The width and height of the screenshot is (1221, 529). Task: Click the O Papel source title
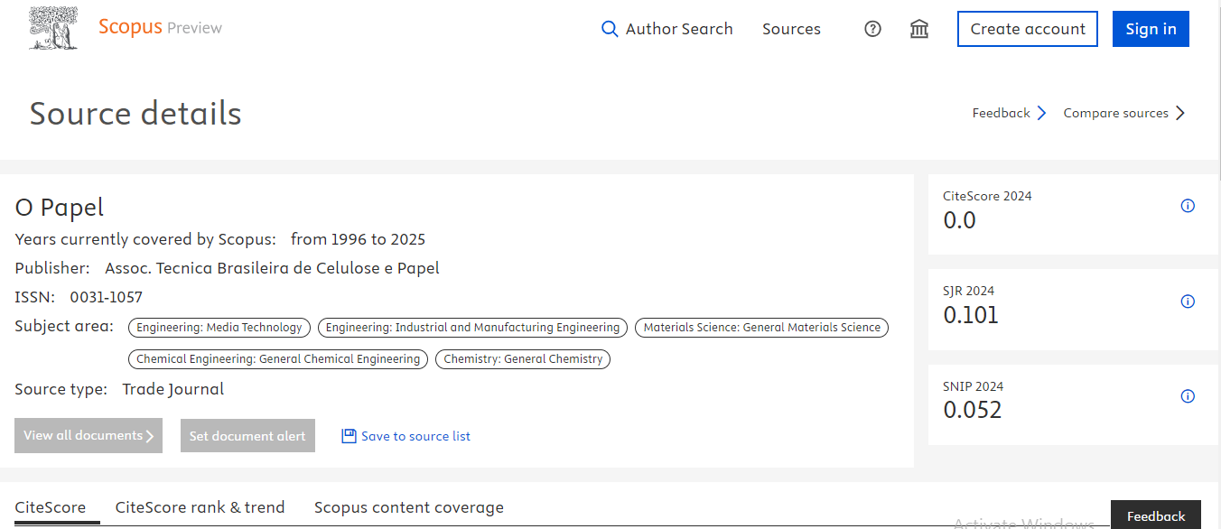coord(60,208)
